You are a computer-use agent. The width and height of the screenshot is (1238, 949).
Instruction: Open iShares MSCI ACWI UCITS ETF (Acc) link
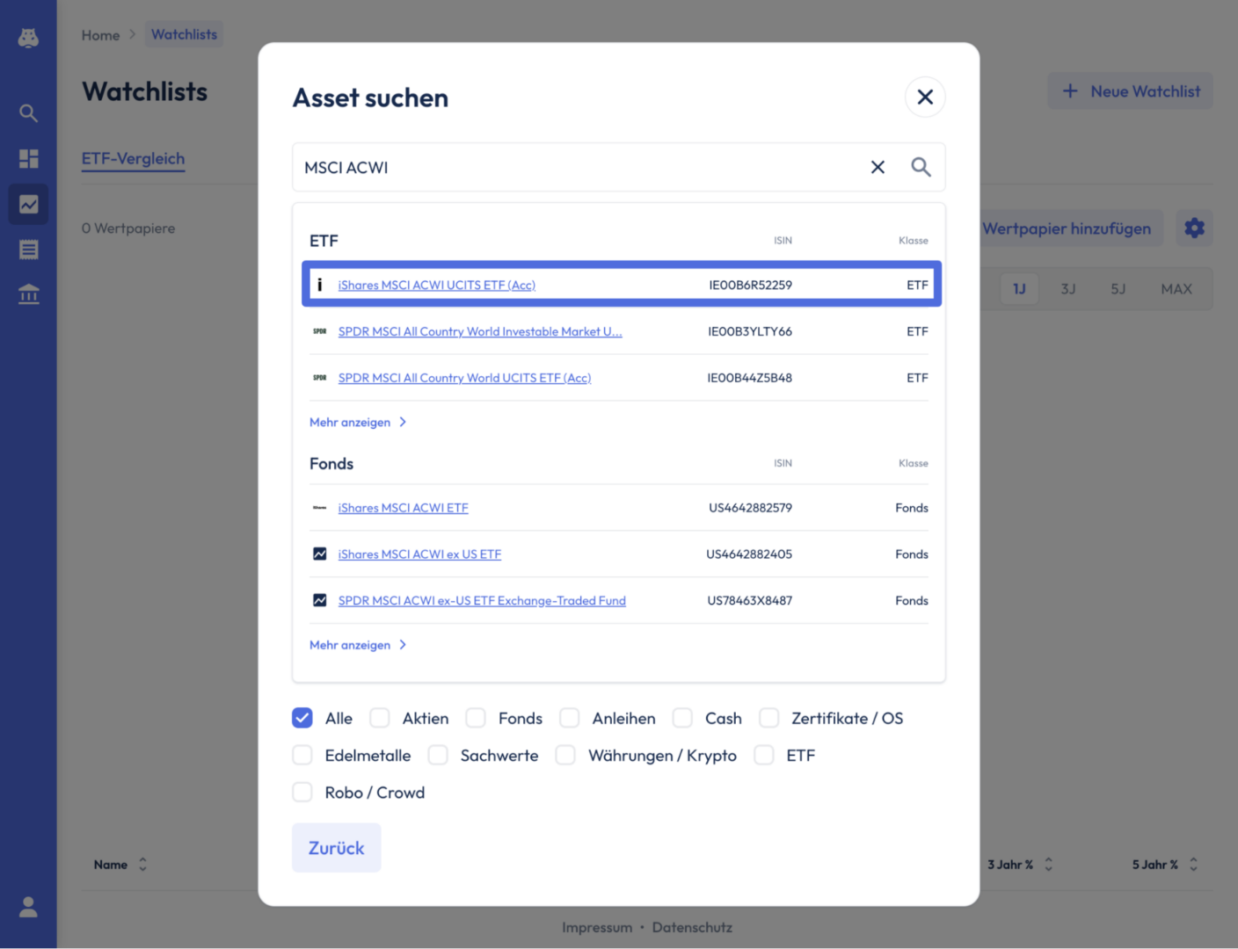pyautogui.click(x=437, y=285)
